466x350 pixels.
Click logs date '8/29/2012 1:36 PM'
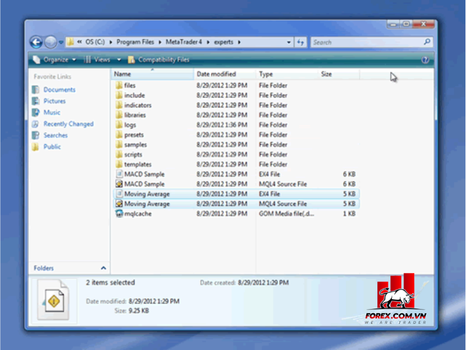point(222,125)
